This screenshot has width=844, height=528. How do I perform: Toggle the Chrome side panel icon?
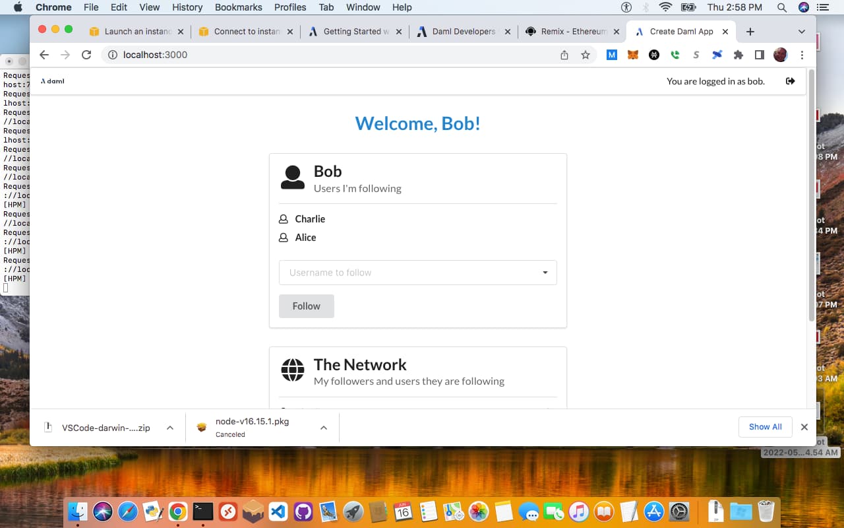pos(759,55)
